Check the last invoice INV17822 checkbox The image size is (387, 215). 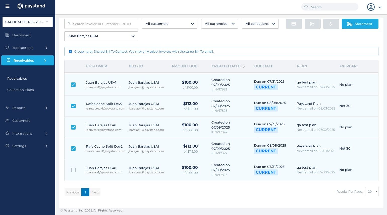tap(73, 170)
